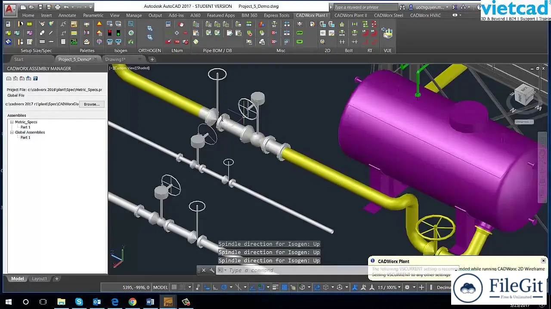Click the PCF Out icon in Isogen panel
551x309 pixels.
tap(110, 42)
